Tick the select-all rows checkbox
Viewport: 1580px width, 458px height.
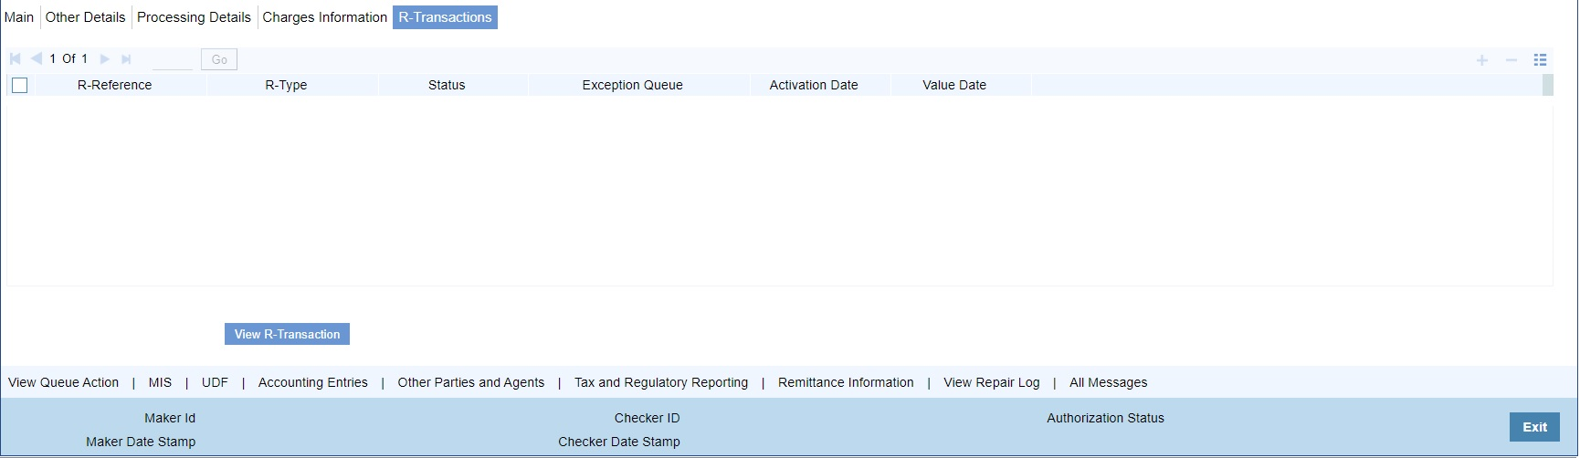coord(20,86)
